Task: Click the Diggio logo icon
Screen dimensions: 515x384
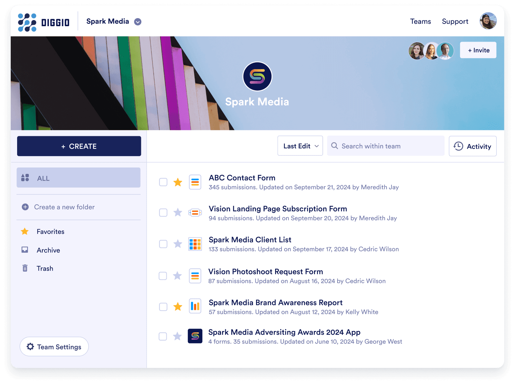Action: [27, 22]
